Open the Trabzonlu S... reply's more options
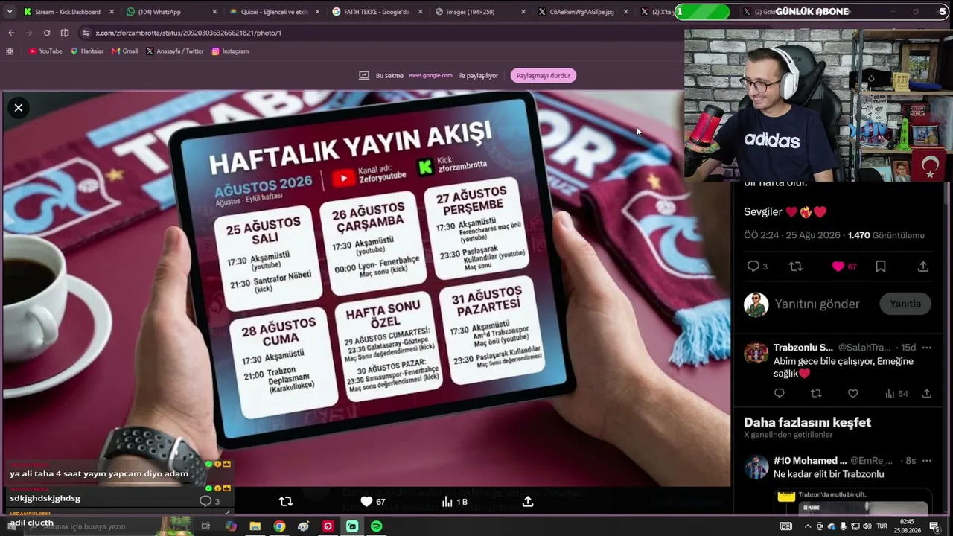The image size is (953, 536). 926,348
